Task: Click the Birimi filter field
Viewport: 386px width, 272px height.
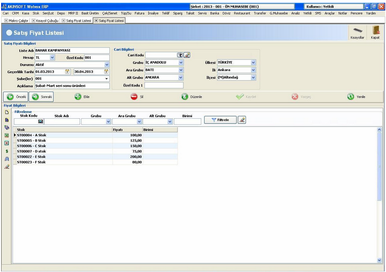Action: pyautogui.click(x=188, y=122)
